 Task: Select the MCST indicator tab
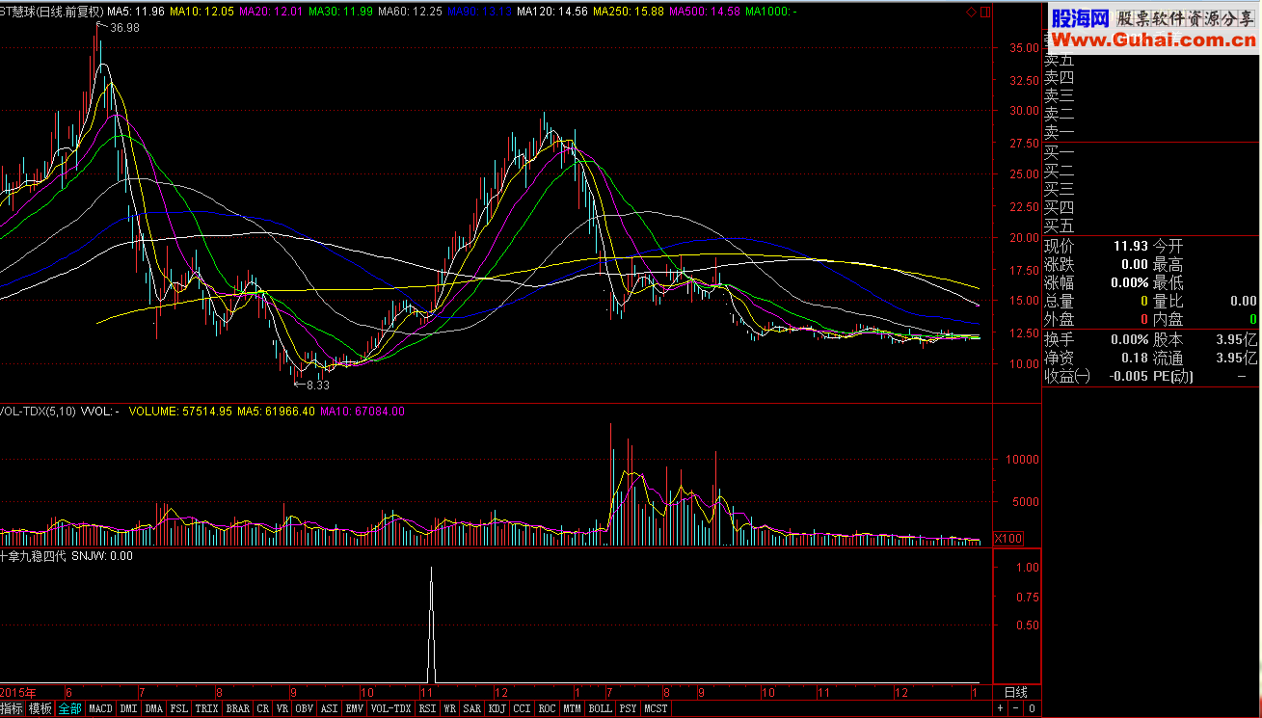pos(656,708)
